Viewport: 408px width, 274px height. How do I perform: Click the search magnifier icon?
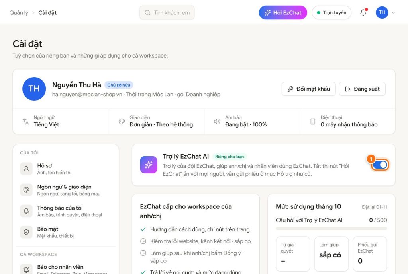click(147, 12)
